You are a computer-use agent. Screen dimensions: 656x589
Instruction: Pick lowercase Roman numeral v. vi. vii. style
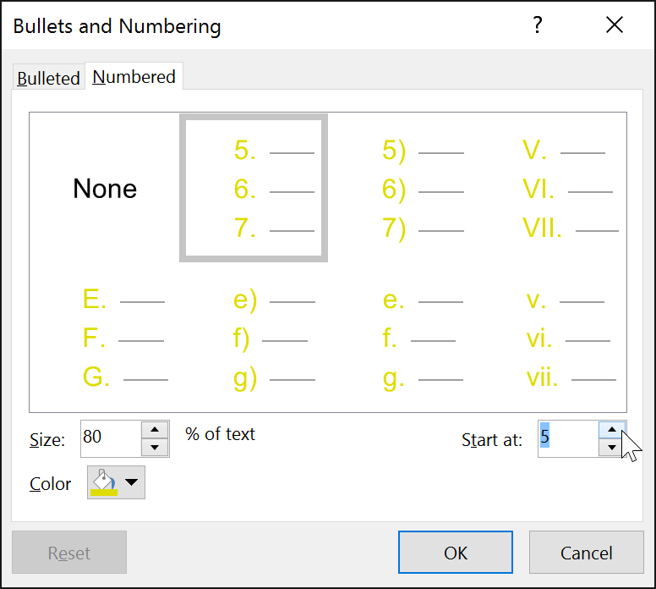[551, 339]
